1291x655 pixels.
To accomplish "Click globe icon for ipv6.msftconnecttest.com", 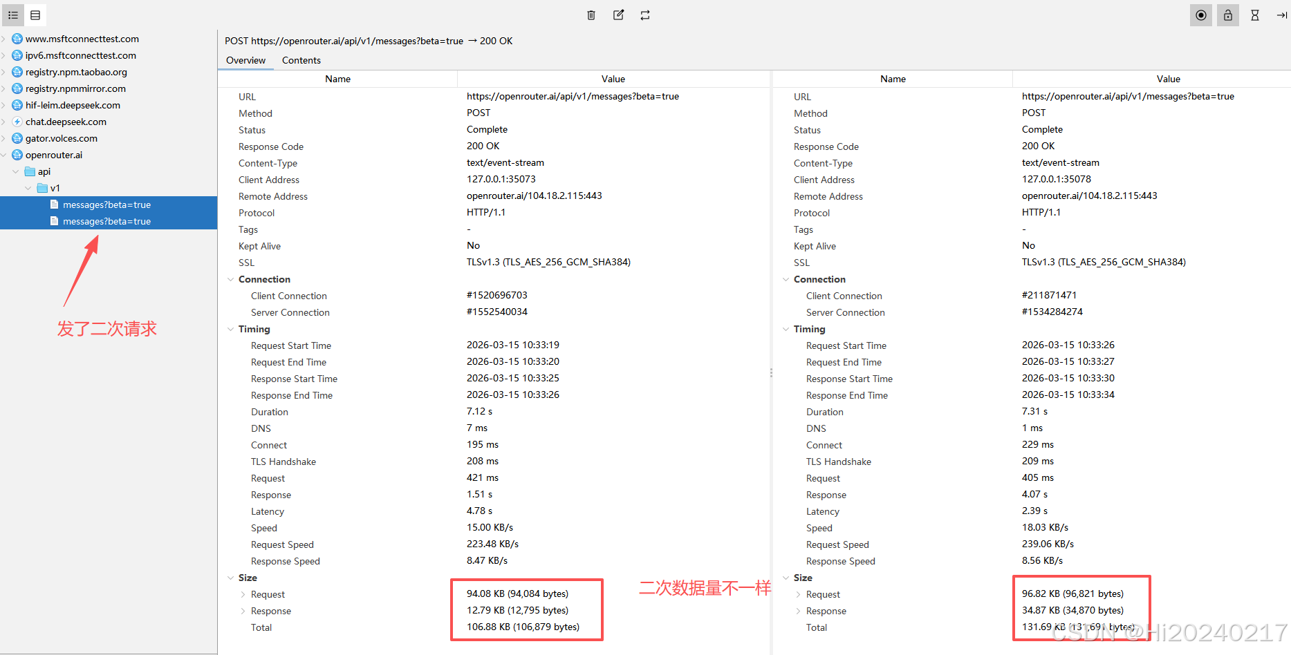I will click(17, 55).
